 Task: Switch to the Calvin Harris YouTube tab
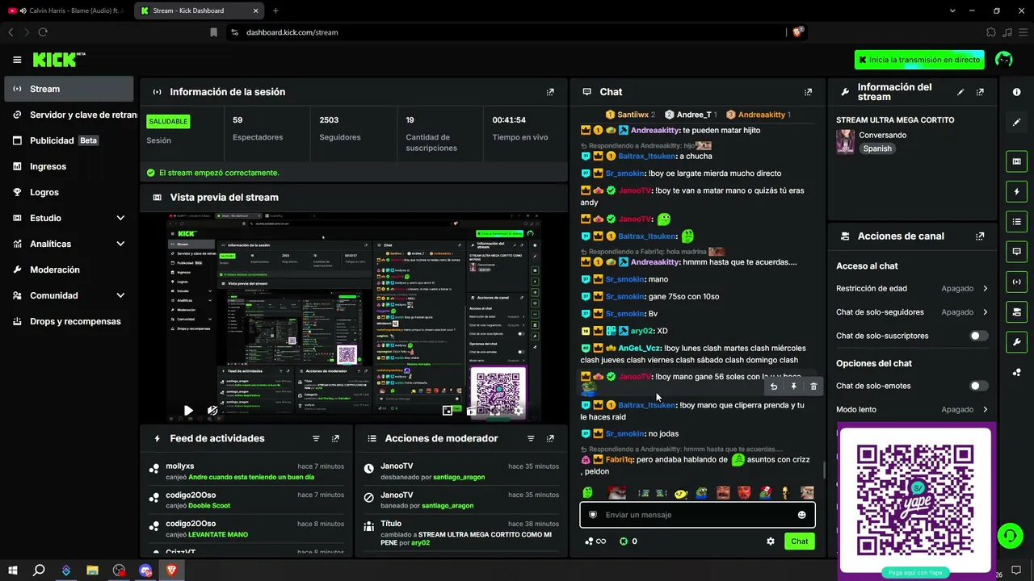click(67, 10)
